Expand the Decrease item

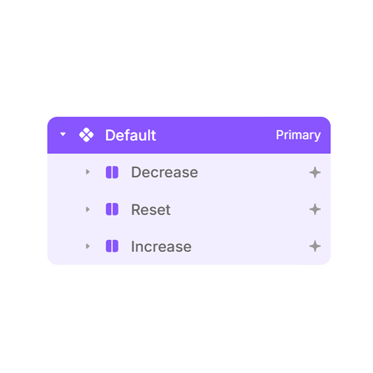click(x=88, y=172)
